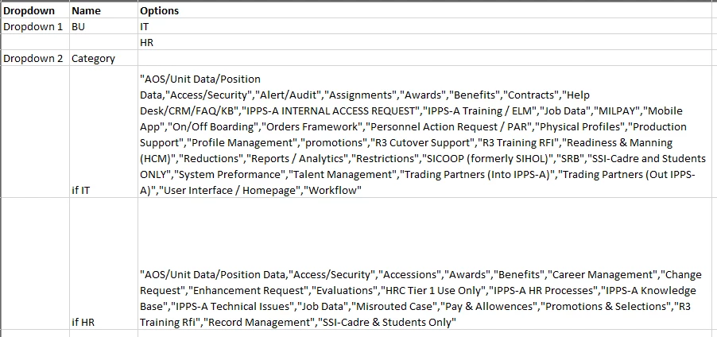Screen dimensions: 717x337
Task: Select the 'Dropdown' header cell
Action: point(35,10)
